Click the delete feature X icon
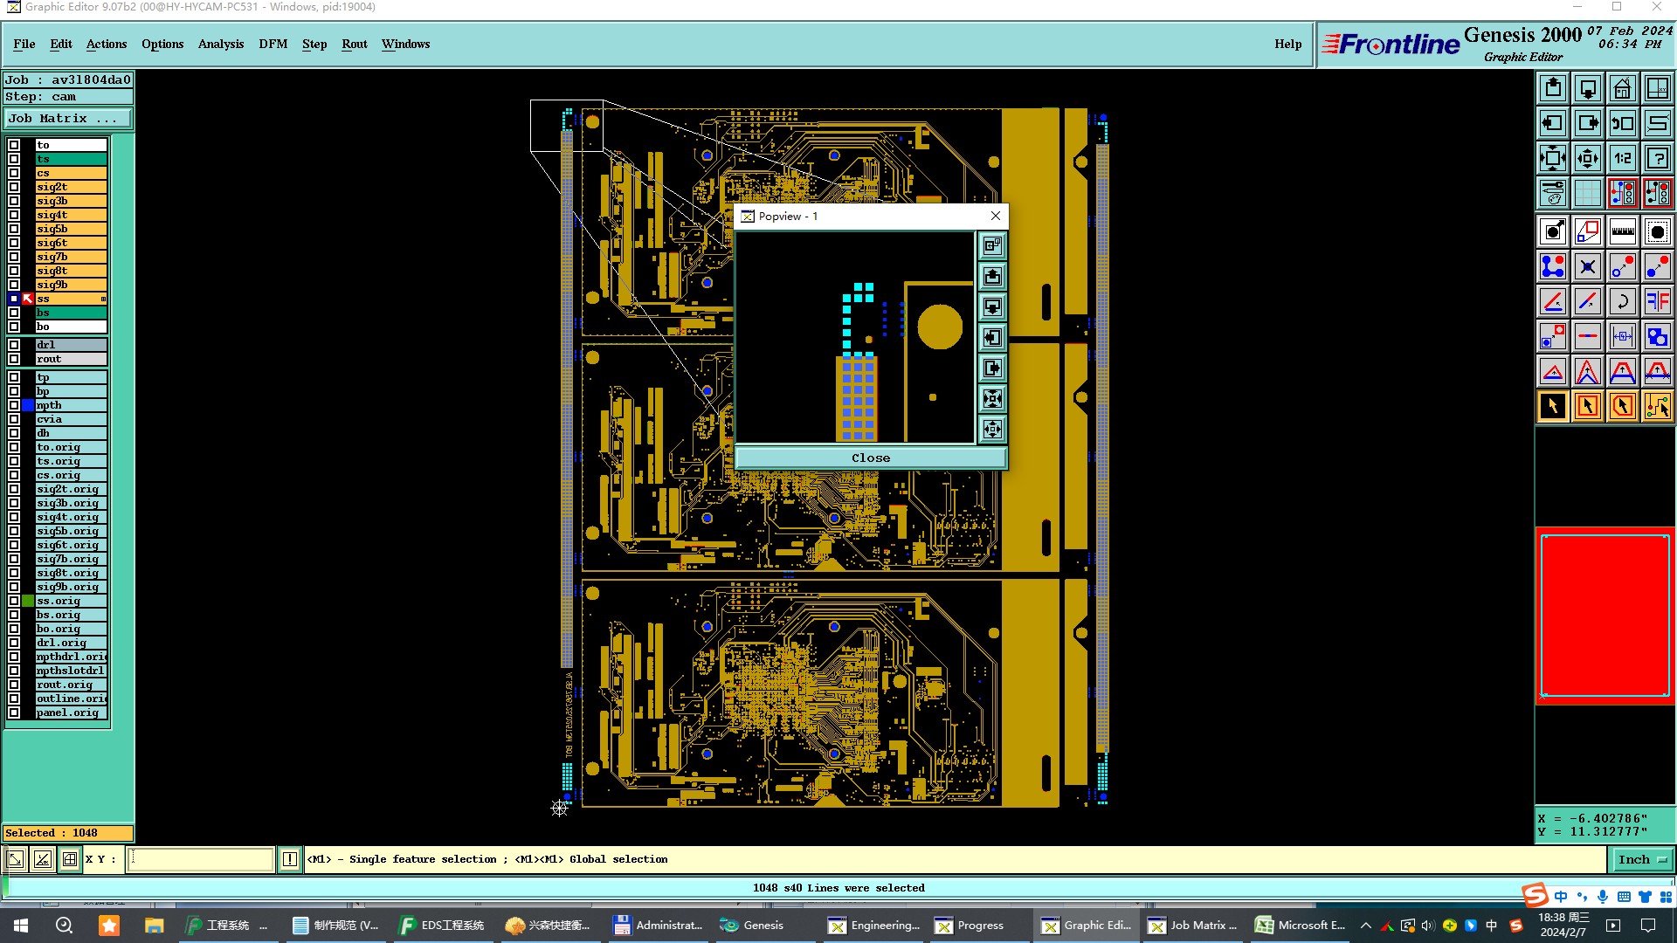 (1587, 266)
